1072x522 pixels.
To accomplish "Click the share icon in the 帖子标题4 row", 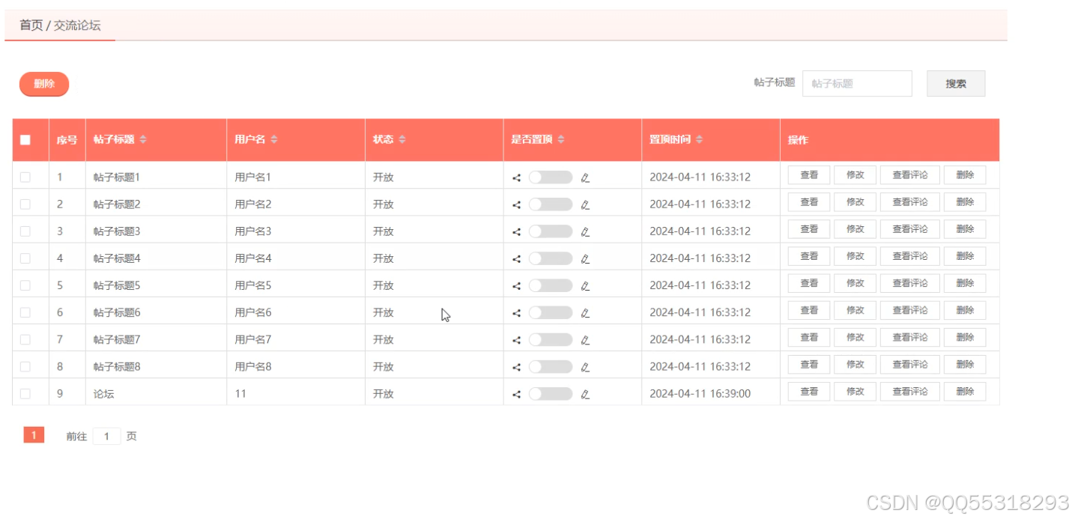I will coord(516,258).
